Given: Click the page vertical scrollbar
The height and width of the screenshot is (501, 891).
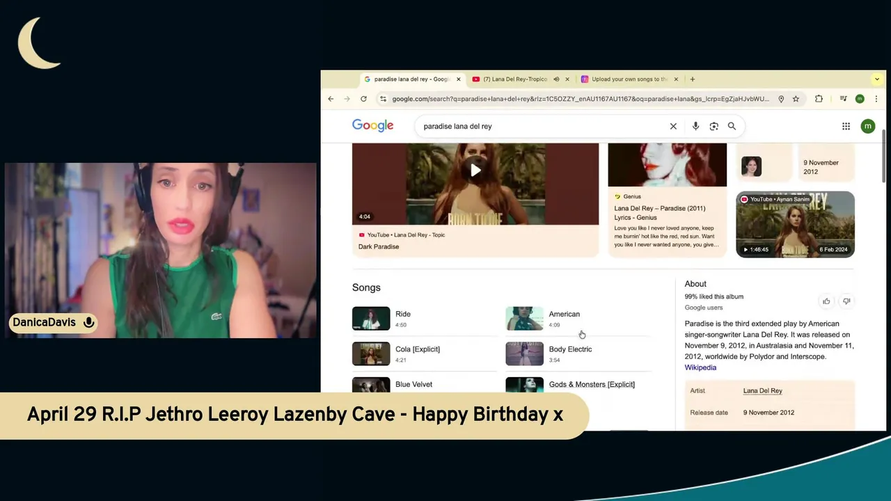Looking at the screenshot, I should (884, 157).
